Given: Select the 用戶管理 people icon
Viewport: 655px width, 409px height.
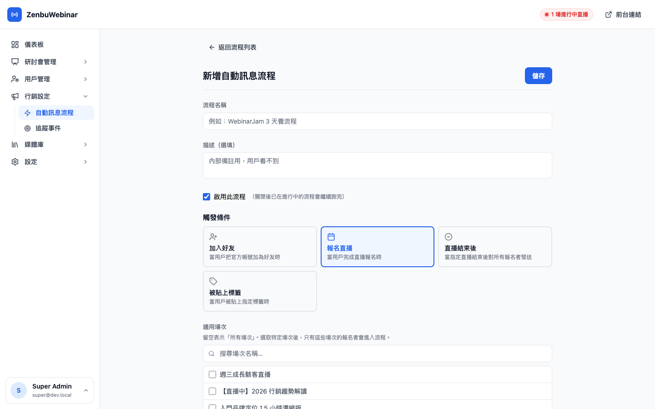Looking at the screenshot, I should tap(14, 79).
